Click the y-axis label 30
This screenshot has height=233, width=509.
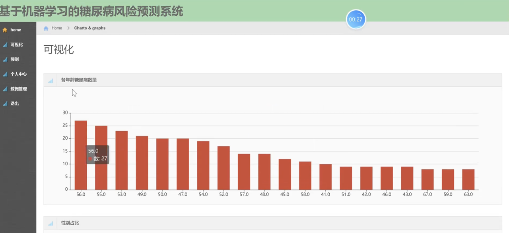pyautogui.click(x=65, y=113)
